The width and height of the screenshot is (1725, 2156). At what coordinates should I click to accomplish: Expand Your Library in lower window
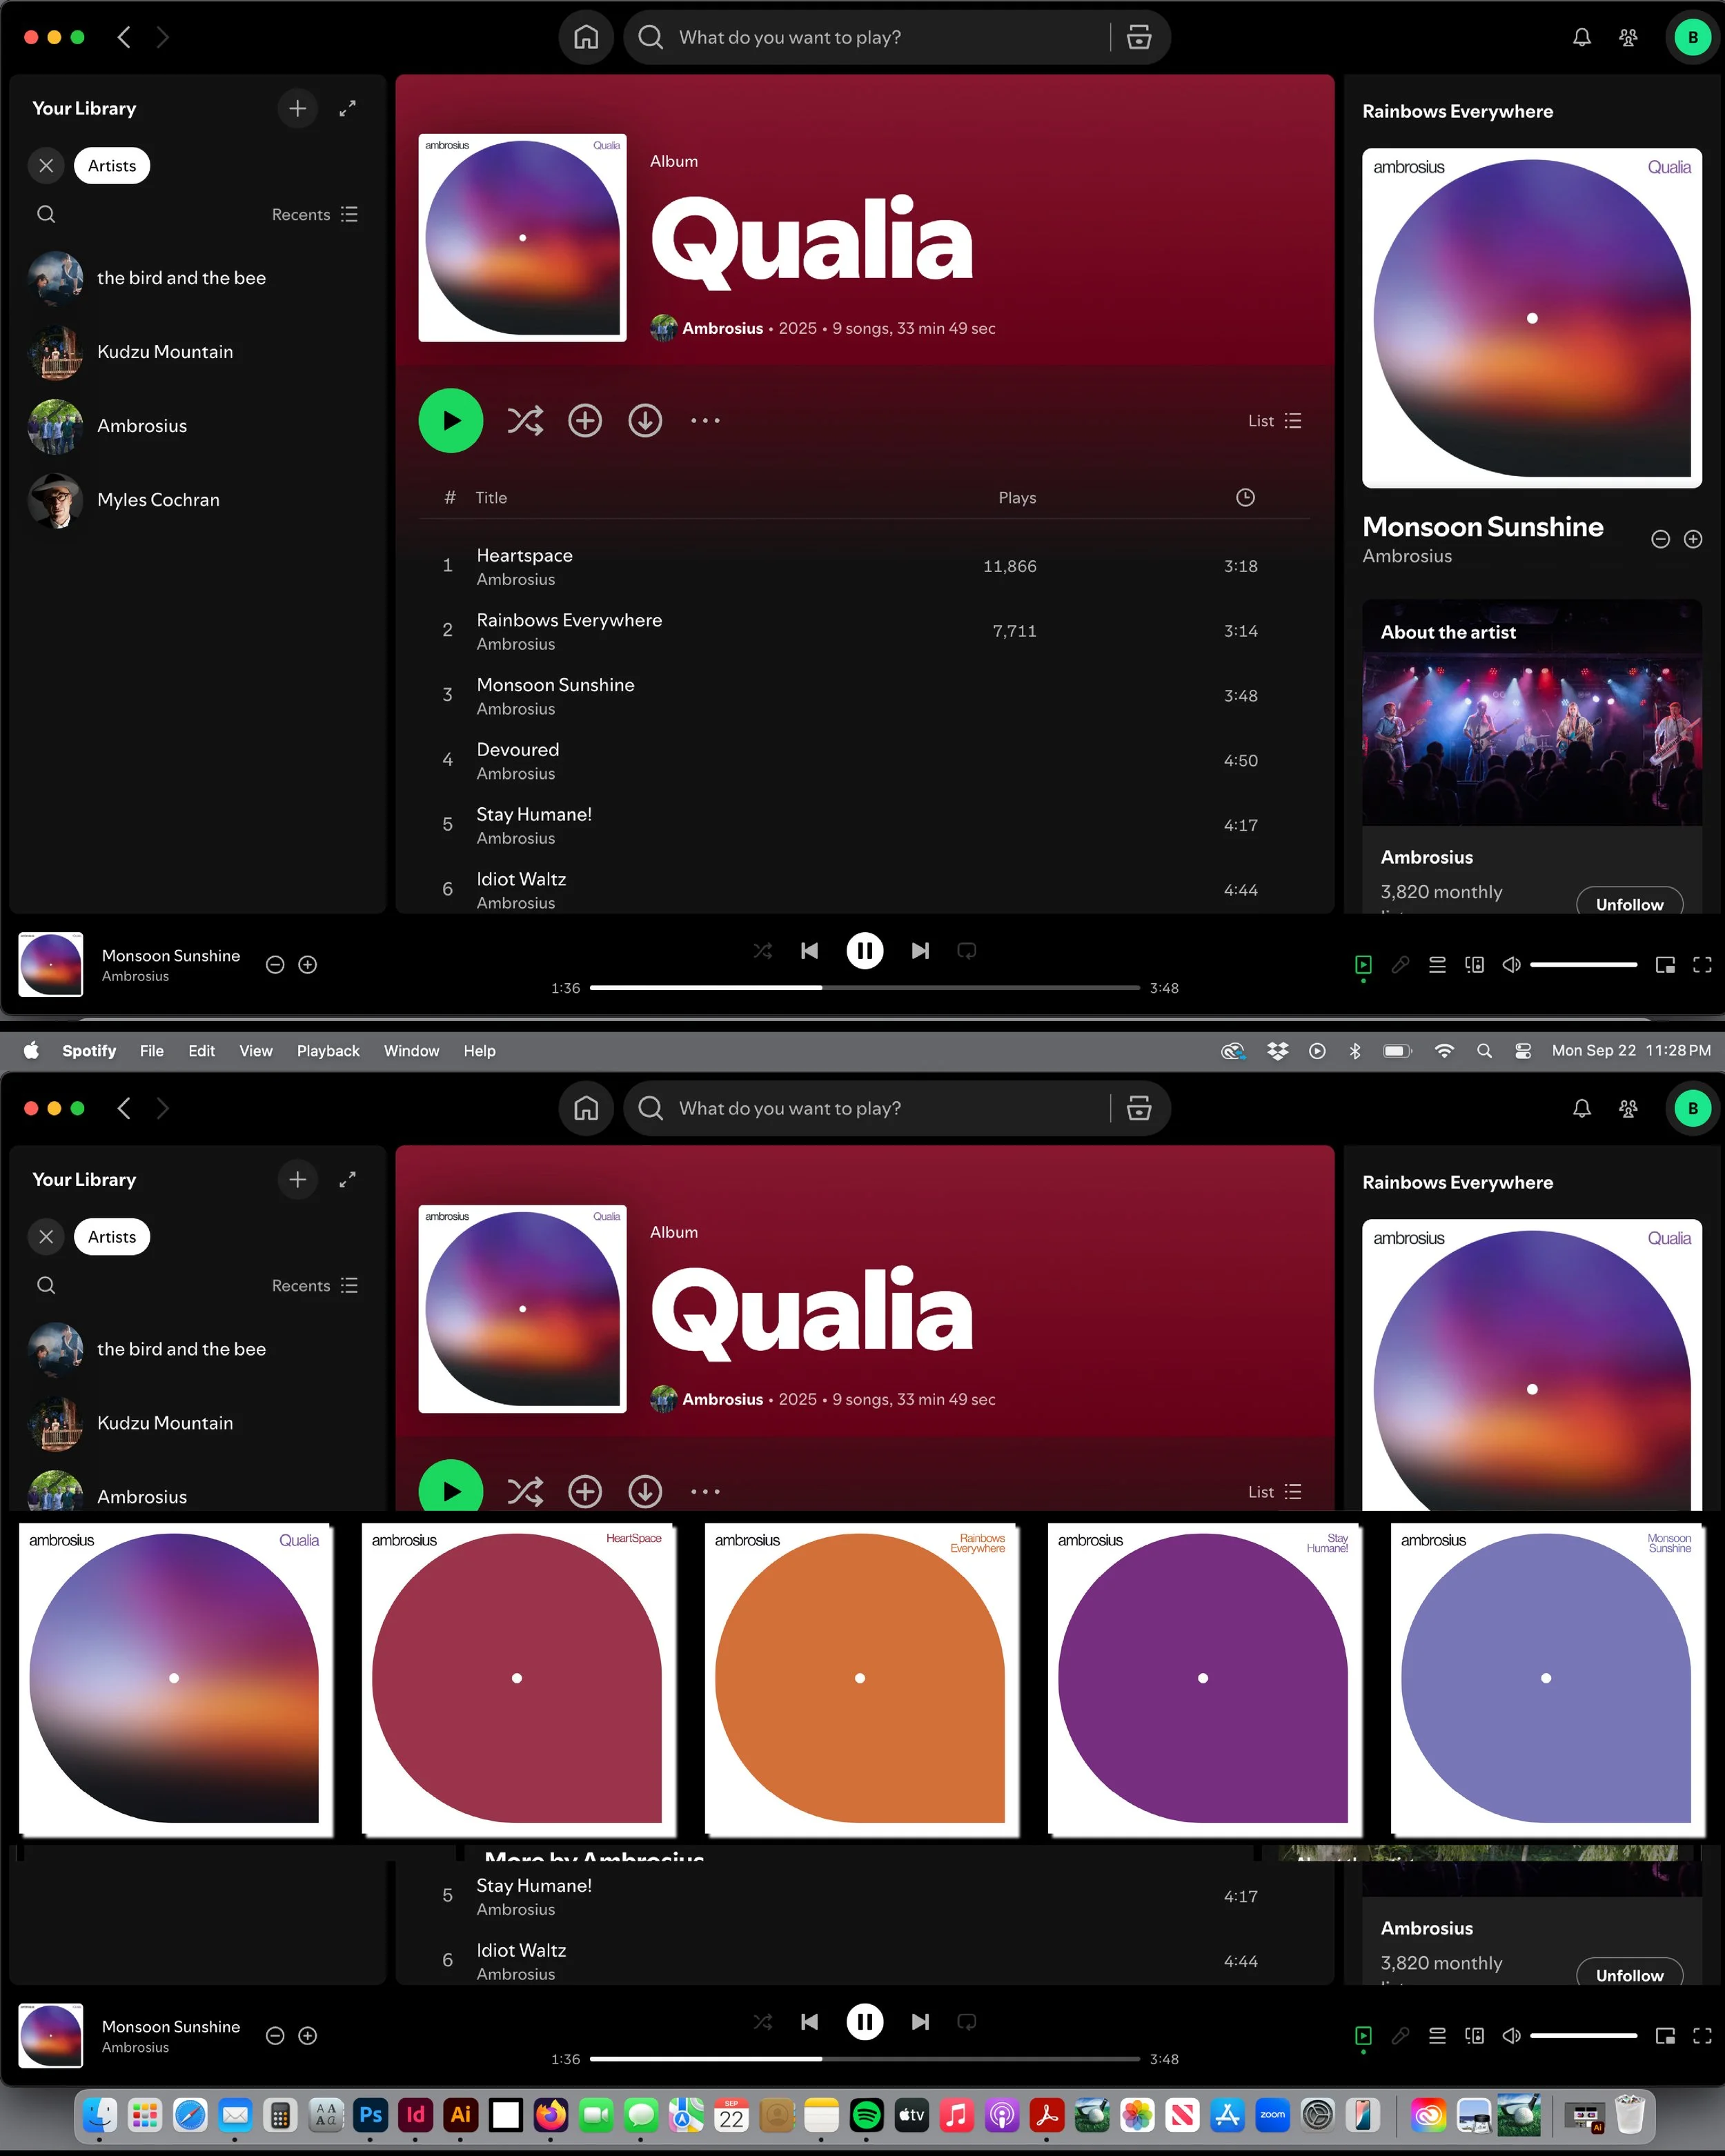point(347,1179)
